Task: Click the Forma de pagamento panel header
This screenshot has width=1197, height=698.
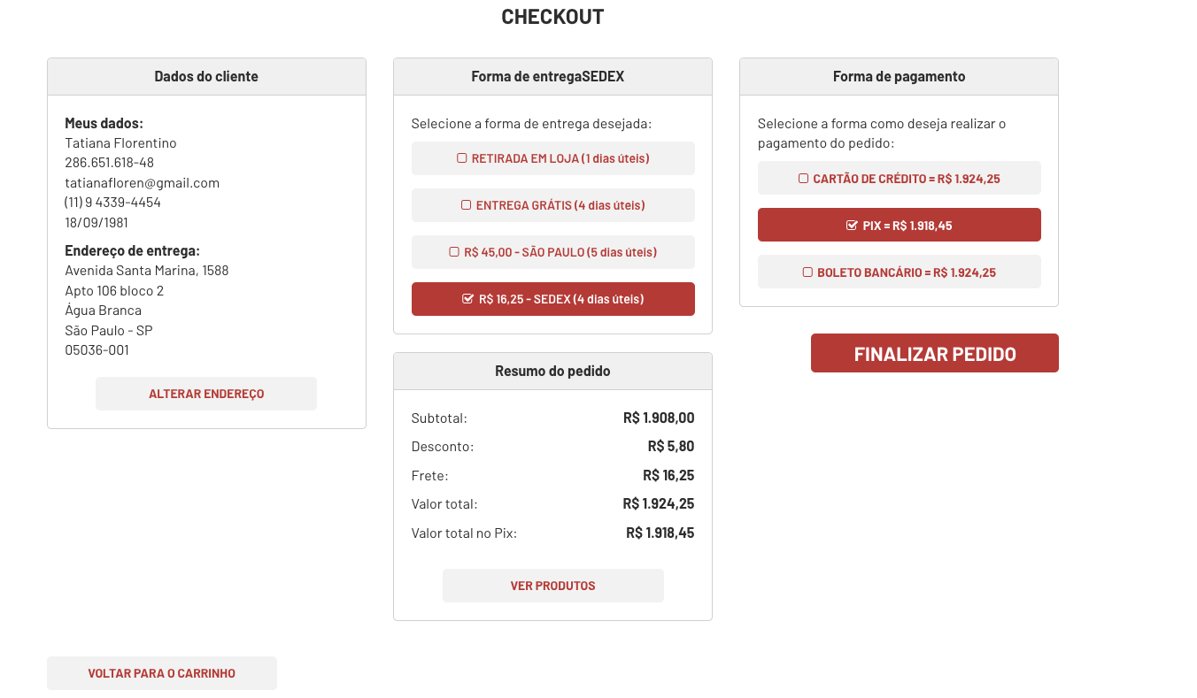Action: click(899, 77)
